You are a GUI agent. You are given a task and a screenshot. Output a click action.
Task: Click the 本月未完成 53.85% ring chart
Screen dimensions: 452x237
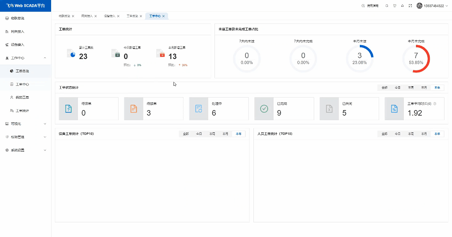(416, 59)
